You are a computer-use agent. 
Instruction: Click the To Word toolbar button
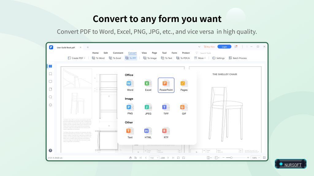point(98,58)
